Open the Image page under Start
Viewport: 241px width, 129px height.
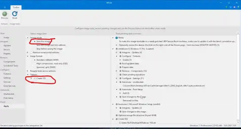(x=6, y=37)
